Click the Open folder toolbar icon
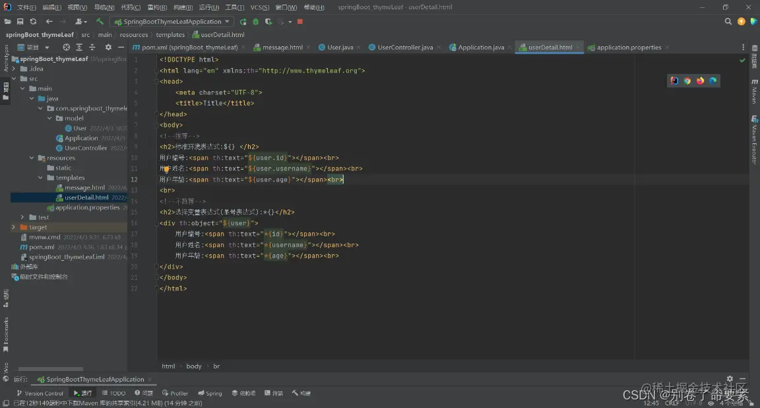This screenshot has width=760, height=408. point(7,21)
